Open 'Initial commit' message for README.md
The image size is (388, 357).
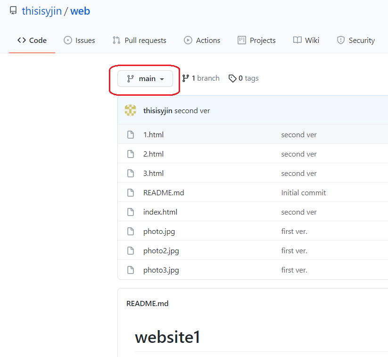303,192
